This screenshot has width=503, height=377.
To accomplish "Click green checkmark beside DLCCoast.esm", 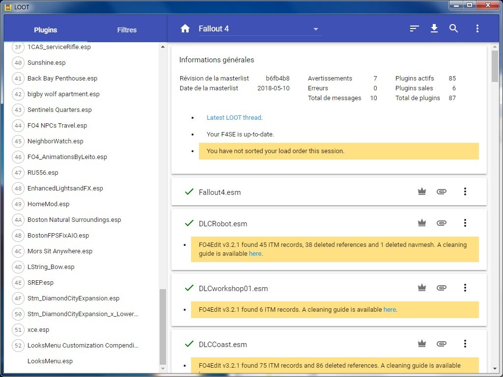I will click(189, 344).
